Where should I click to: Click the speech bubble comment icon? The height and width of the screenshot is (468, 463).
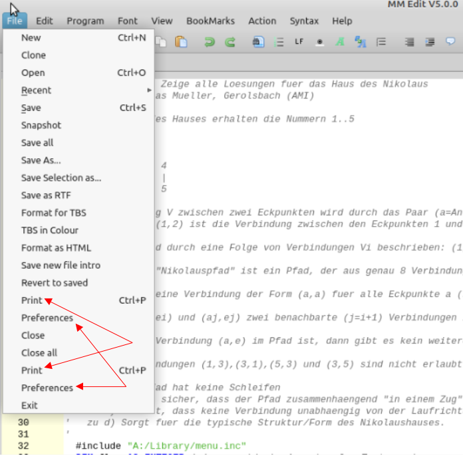pos(450,41)
